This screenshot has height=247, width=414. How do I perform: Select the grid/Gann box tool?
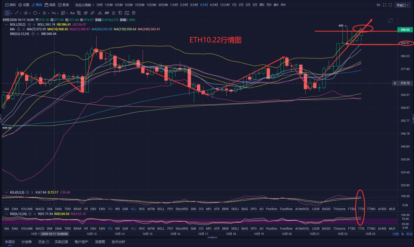coord(63,13)
